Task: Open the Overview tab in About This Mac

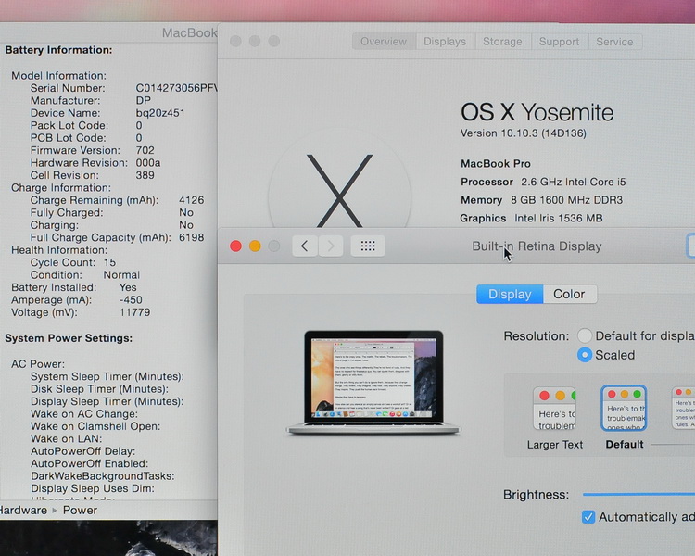Action: pos(384,41)
